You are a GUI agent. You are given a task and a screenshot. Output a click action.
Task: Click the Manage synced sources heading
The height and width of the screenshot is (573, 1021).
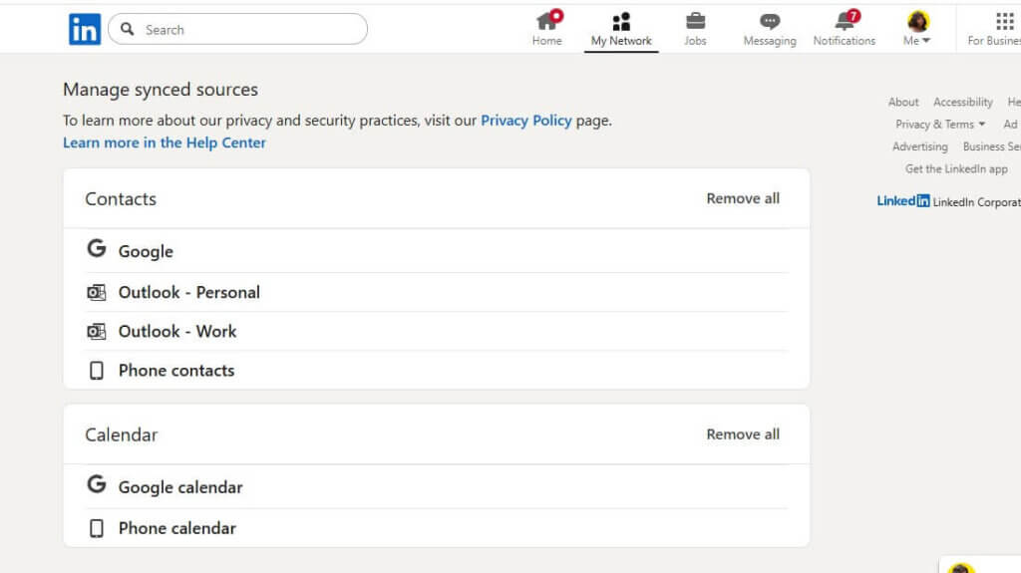point(161,90)
